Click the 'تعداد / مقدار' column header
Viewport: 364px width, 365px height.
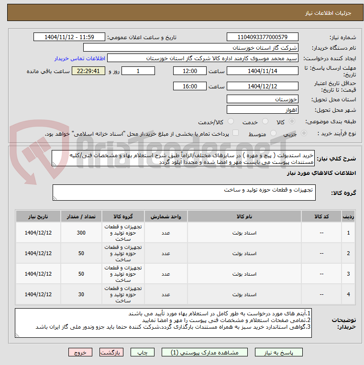(x=81, y=216)
